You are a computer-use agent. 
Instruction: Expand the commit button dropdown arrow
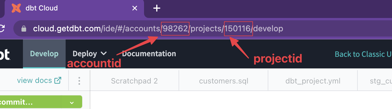(72, 102)
